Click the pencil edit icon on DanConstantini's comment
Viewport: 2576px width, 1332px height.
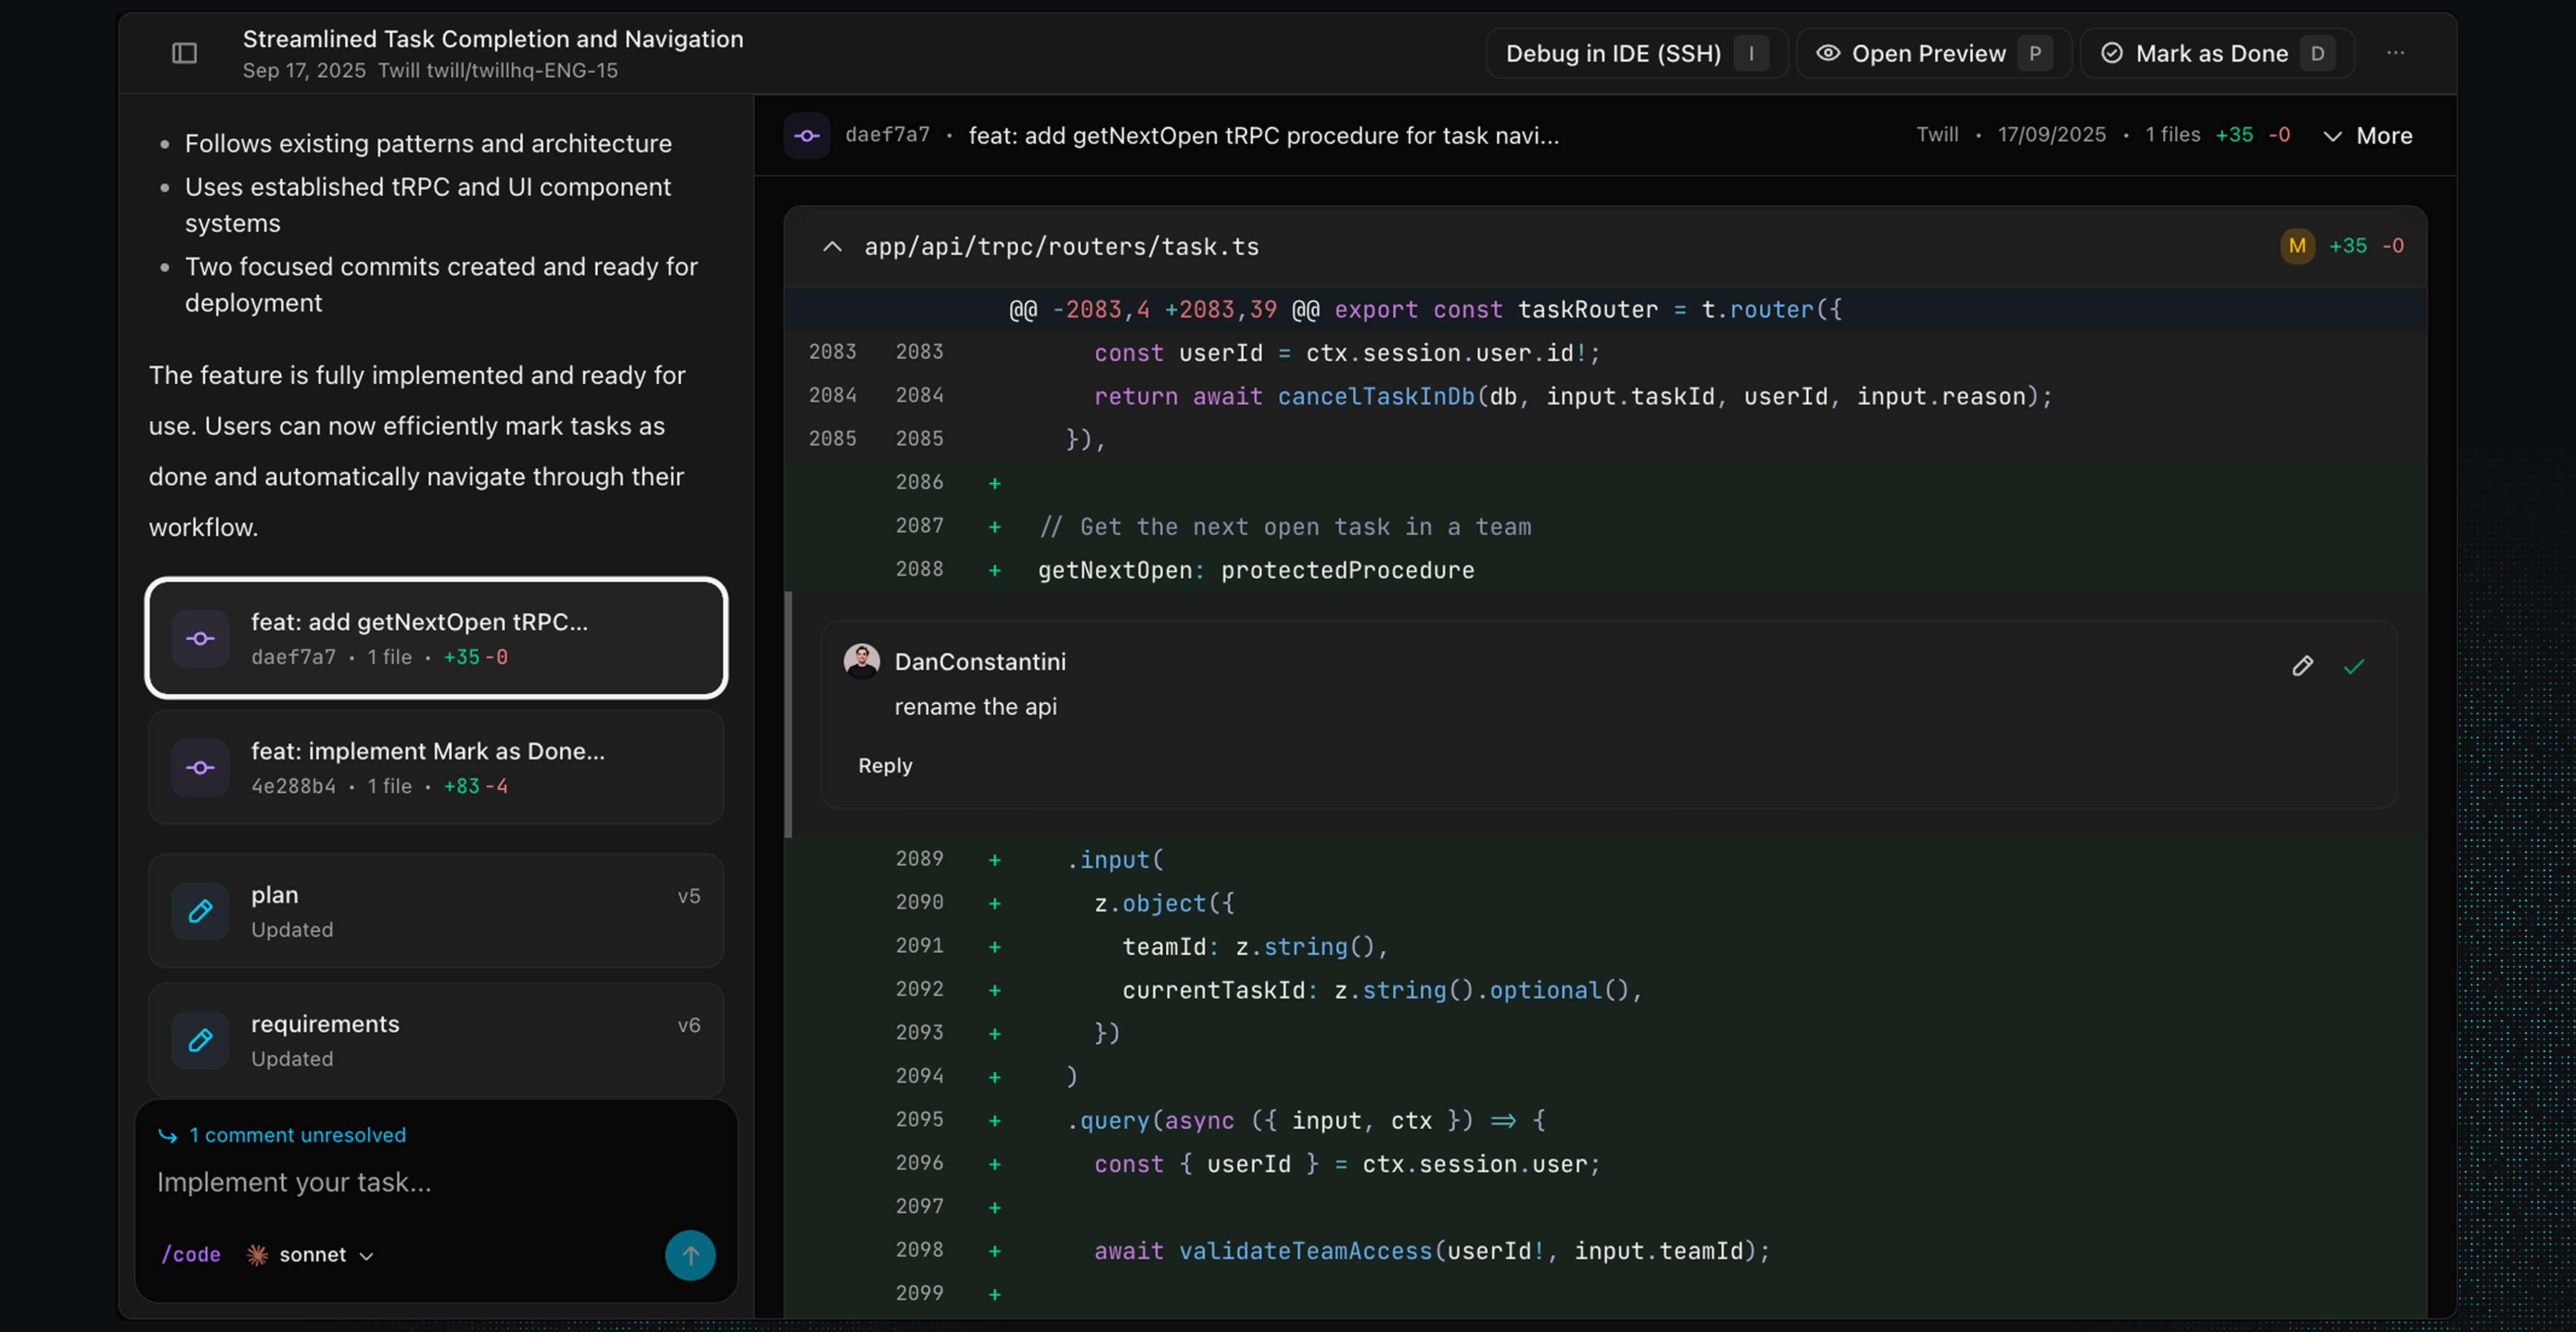tap(2302, 666)
